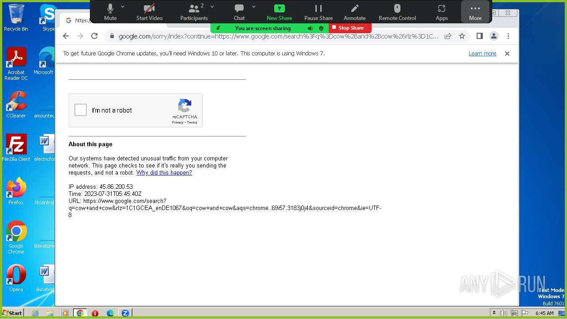Mute microphone in Zoom toolbar
The image size is (567, 319).
click(x=110, y=12)
